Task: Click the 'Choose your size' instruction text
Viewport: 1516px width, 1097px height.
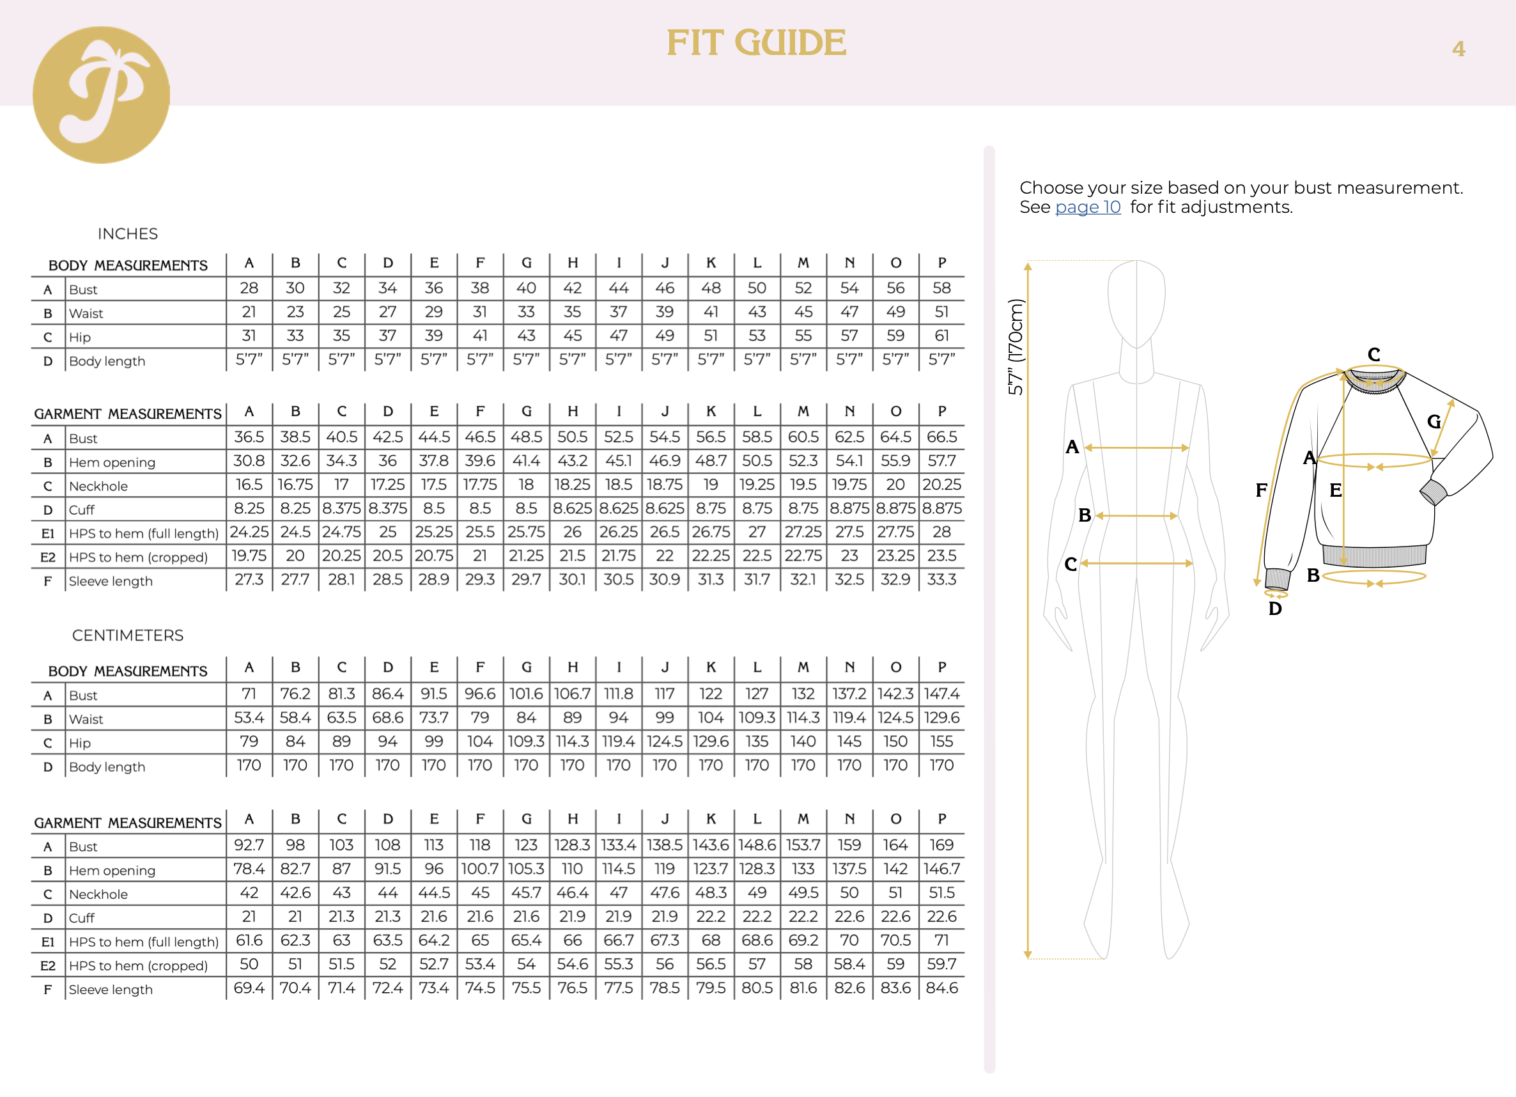Action: pos(1241,188)
